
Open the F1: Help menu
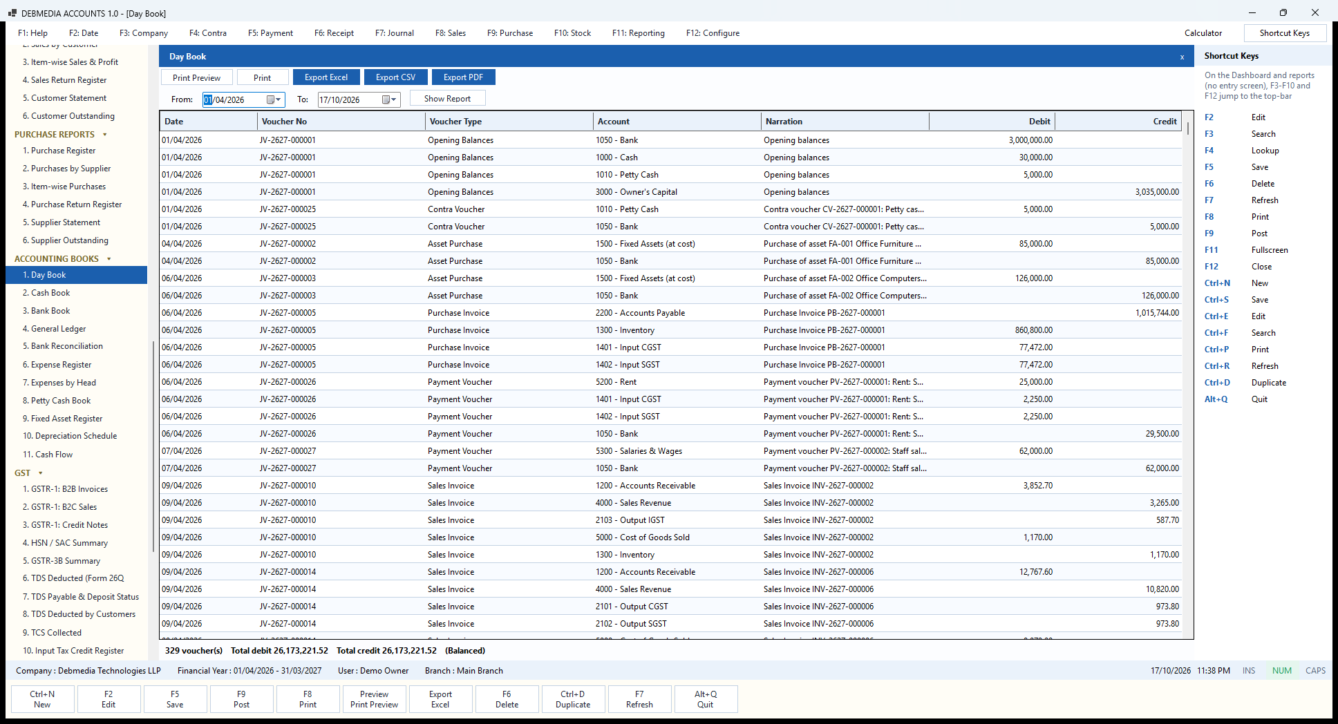pyautogui.click(x=32, y=33)
